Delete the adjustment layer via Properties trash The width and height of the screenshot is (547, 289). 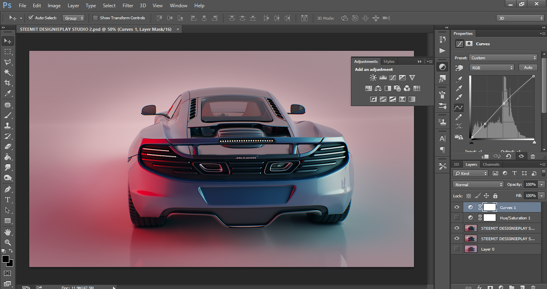[533, 157]
